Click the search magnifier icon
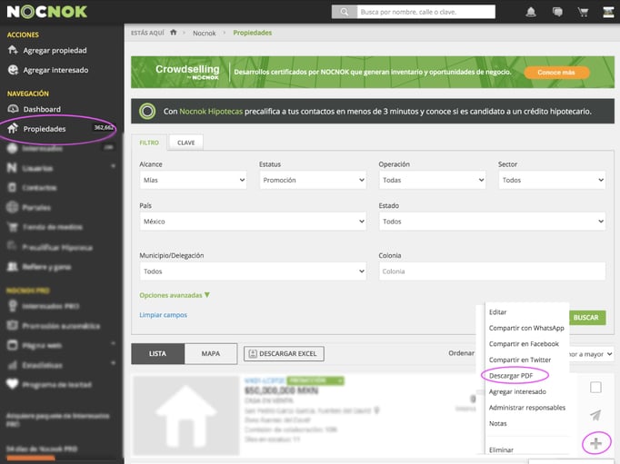Image resolution: width=620 pixels, height=464 pixels. point(345,12)
